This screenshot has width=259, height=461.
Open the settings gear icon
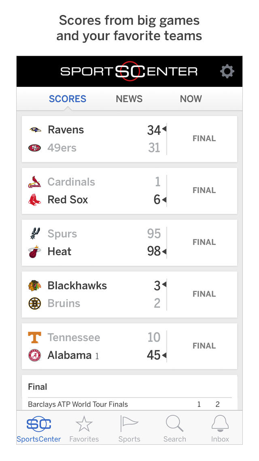click(x=227, y=71)
